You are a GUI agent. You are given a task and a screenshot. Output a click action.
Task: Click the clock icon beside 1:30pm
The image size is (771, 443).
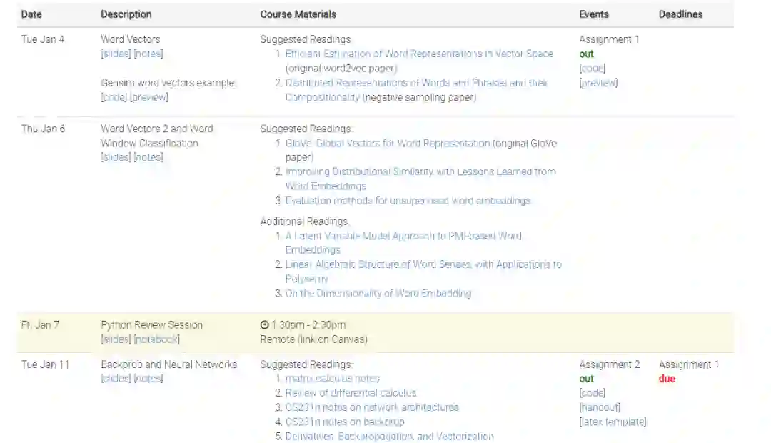(x=264, y=325)
